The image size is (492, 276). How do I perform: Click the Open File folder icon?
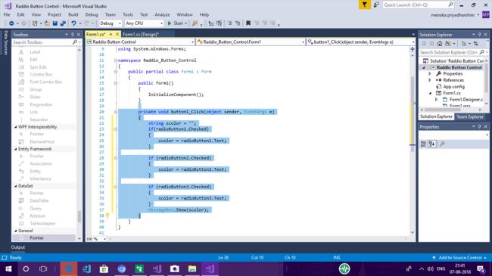click(x=47, y=23)
